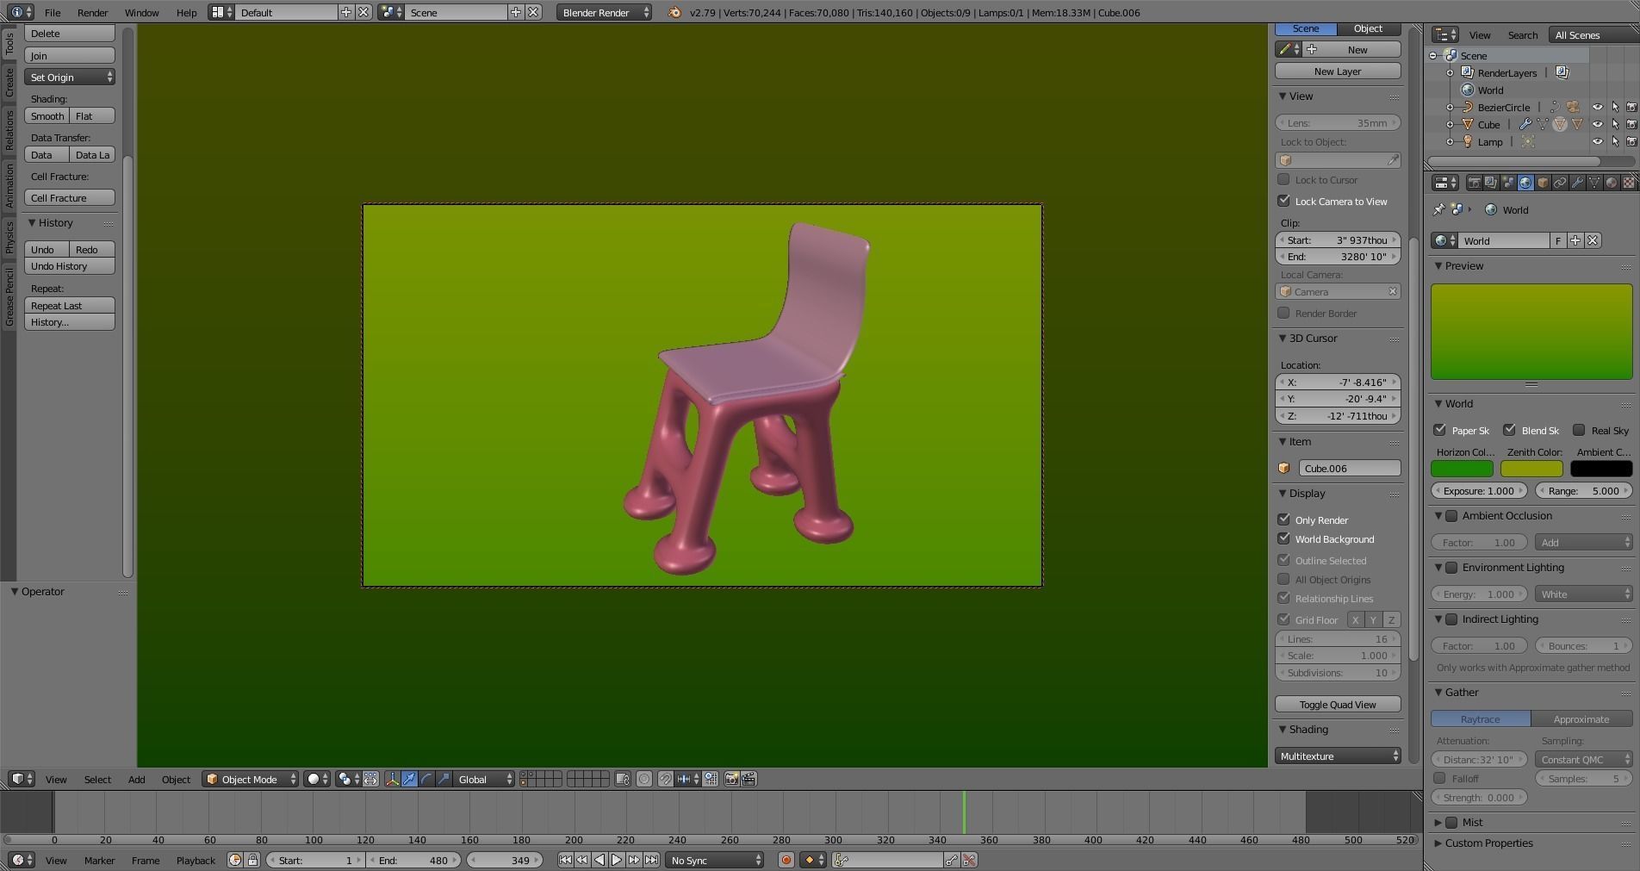Play animation in reverse in timeline
Screen dimensions: 1640x871
[599, 860]
